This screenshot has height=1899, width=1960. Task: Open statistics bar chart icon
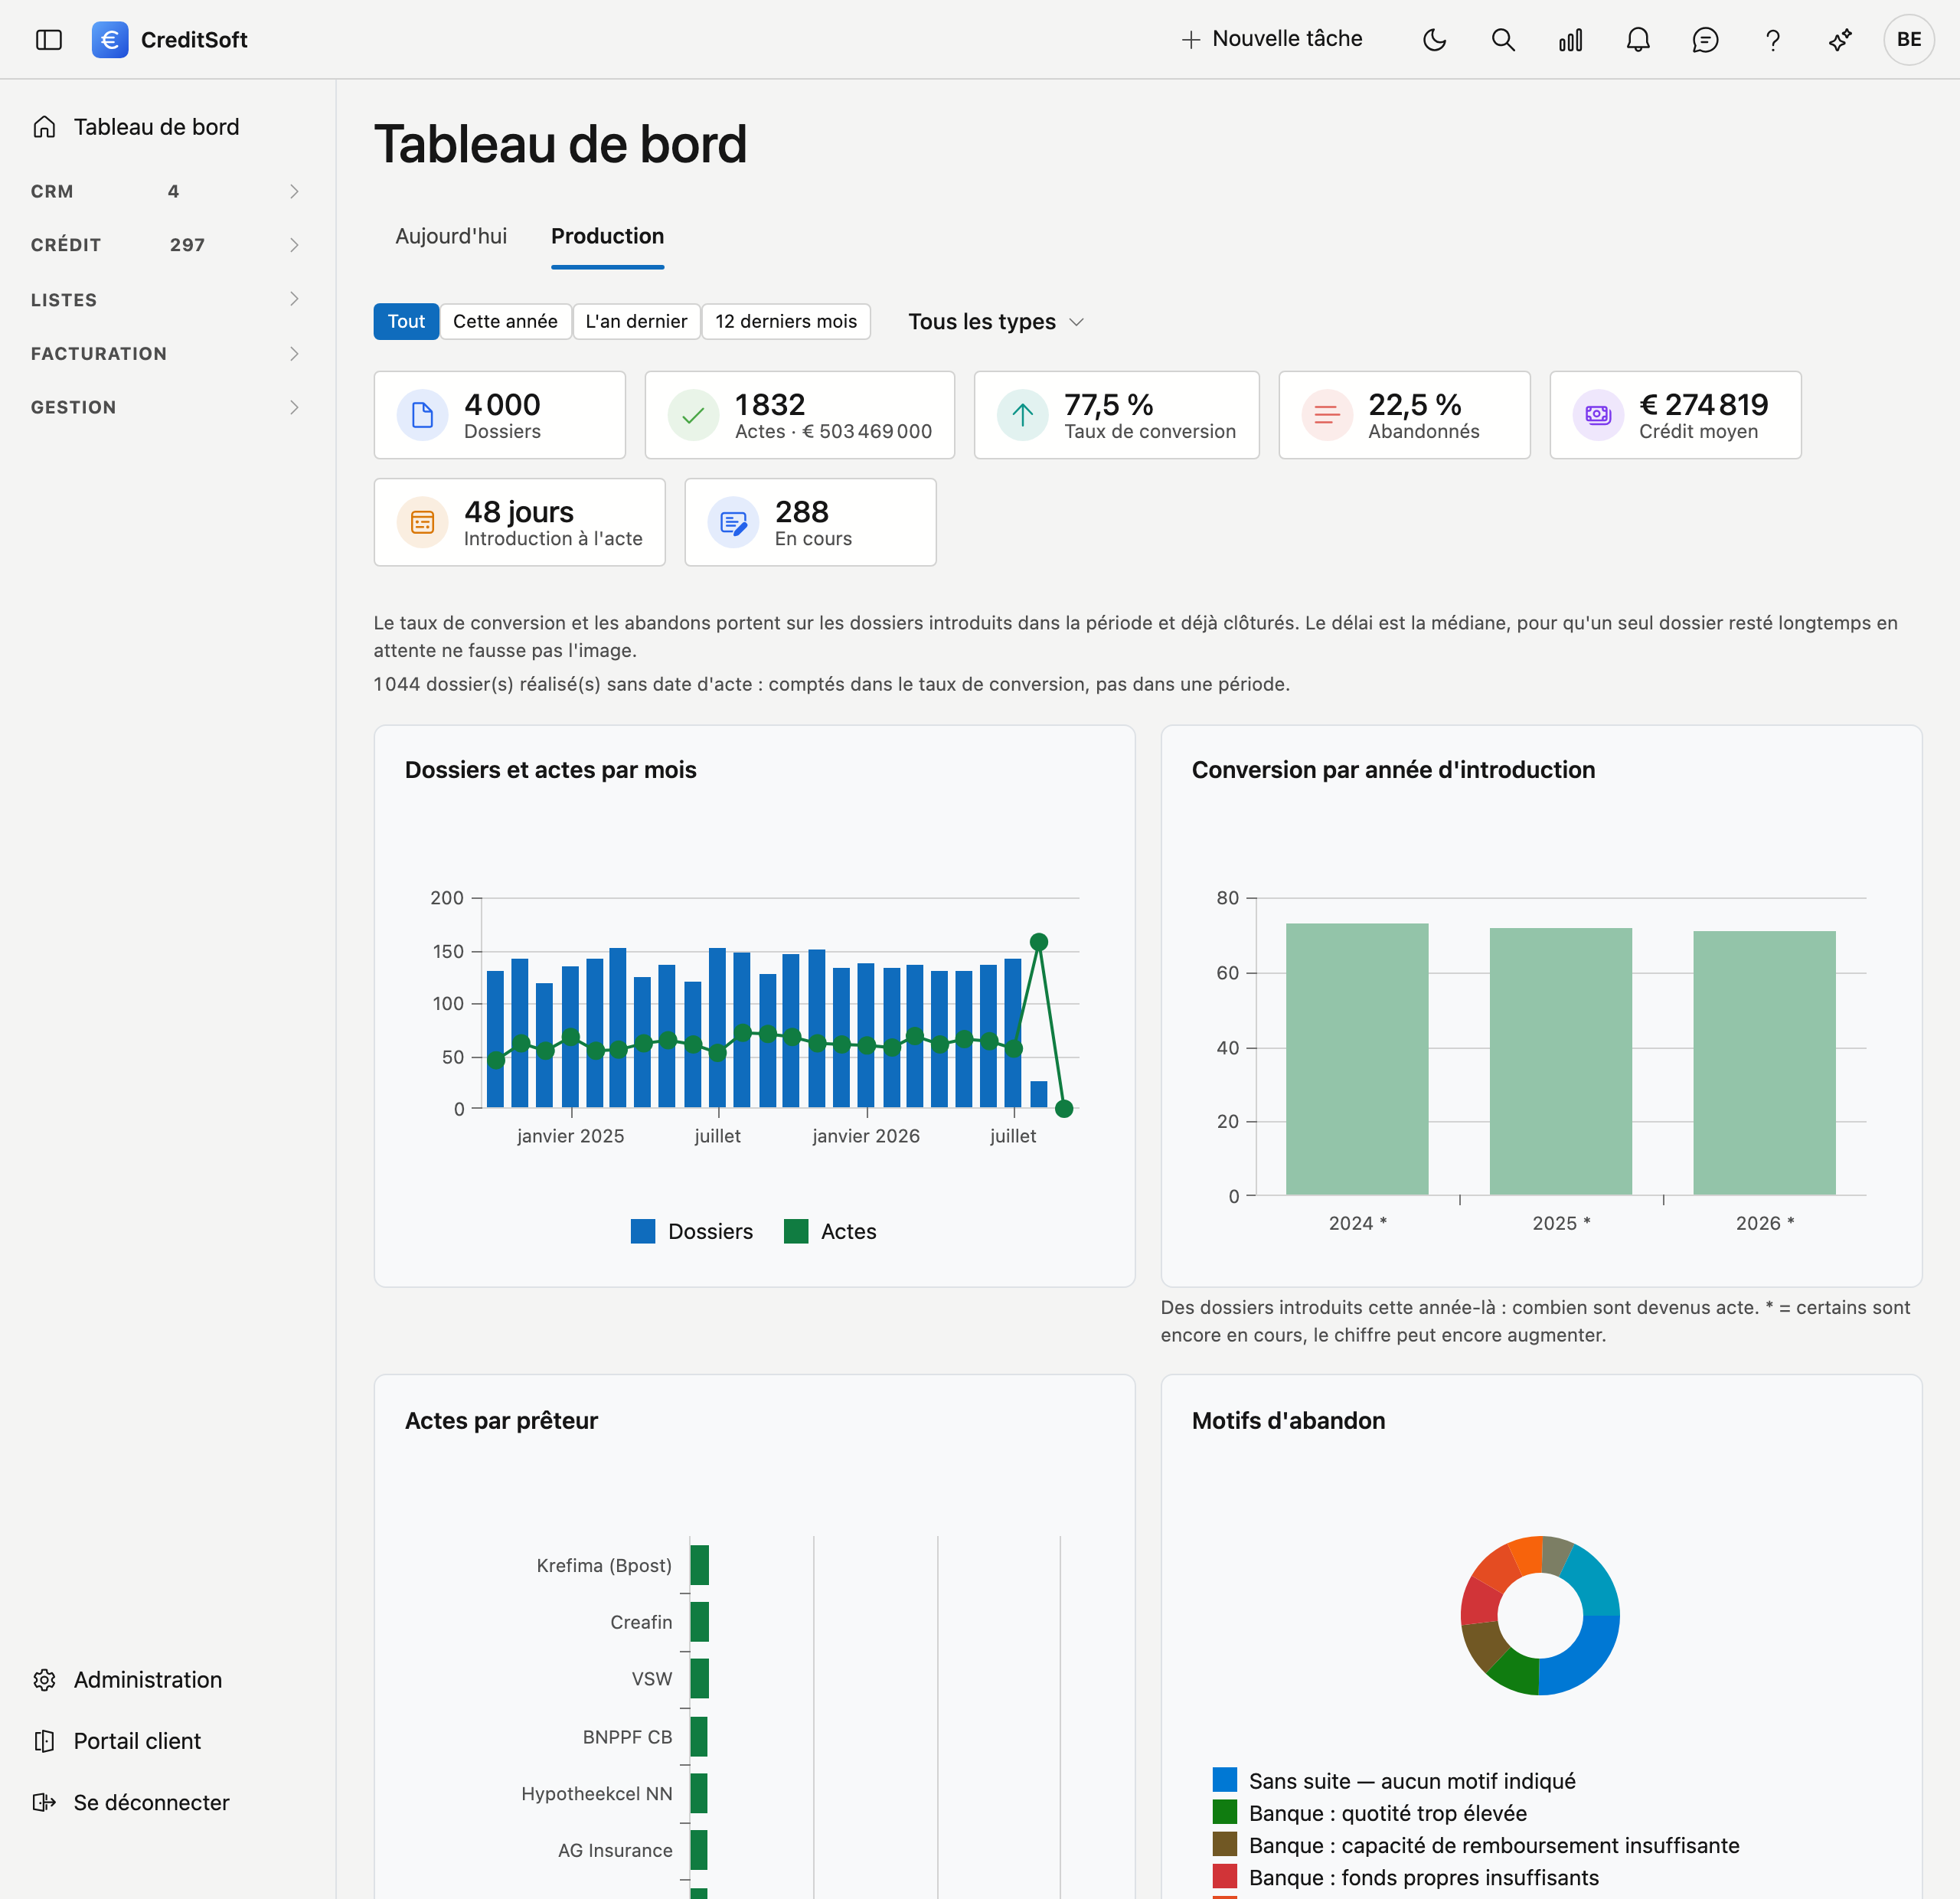pyautogui.click(x=1571, y=40)
